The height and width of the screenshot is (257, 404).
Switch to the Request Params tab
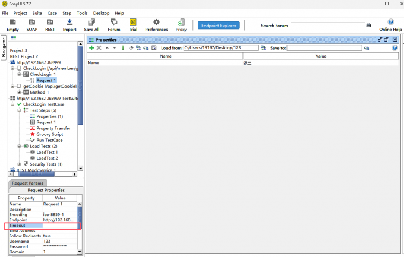(27, 183)
